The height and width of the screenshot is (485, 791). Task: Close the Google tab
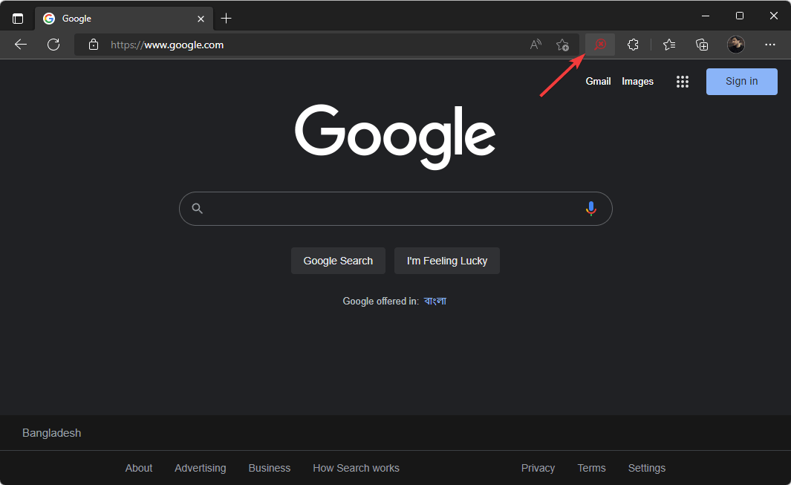tap(201, 19)
